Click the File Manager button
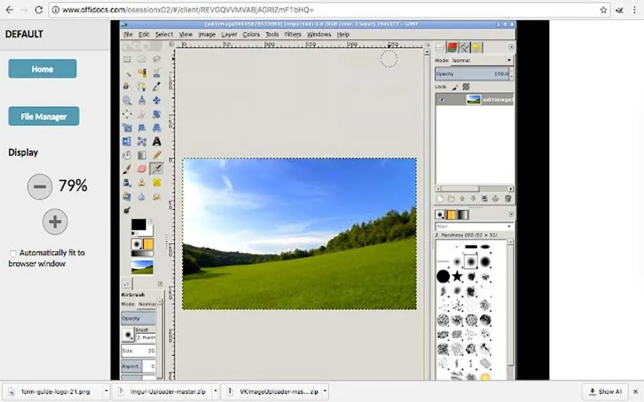This screenshot has width=644, height=402. point(44,117)
